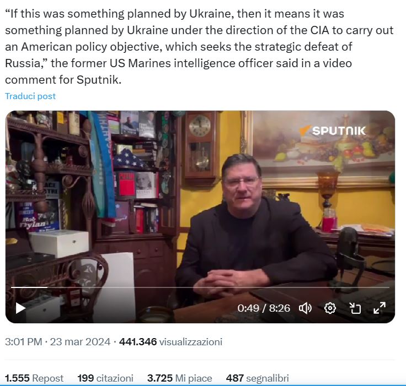Click Traduci post to translate

point(30,96)
